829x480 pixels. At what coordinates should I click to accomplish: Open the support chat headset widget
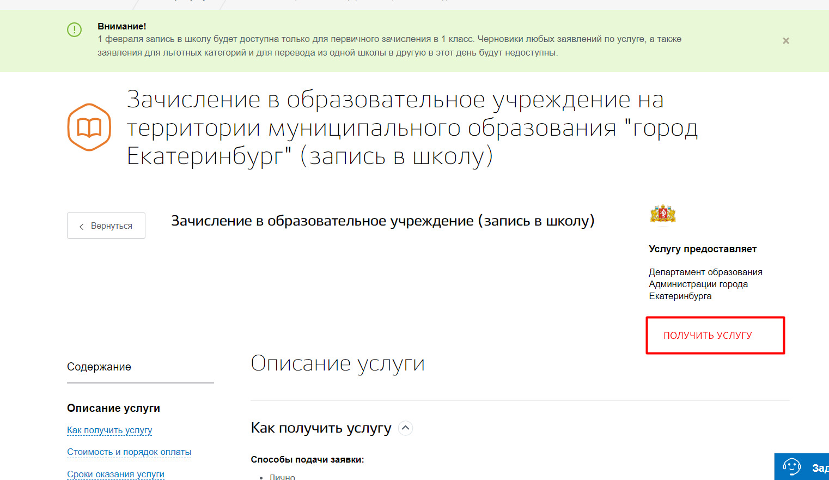coord(801,467)
